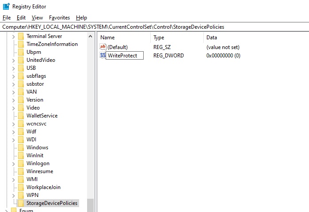Select the StorageDevicePolicies folder icon
309x212 pixels.
pos(20,203)
